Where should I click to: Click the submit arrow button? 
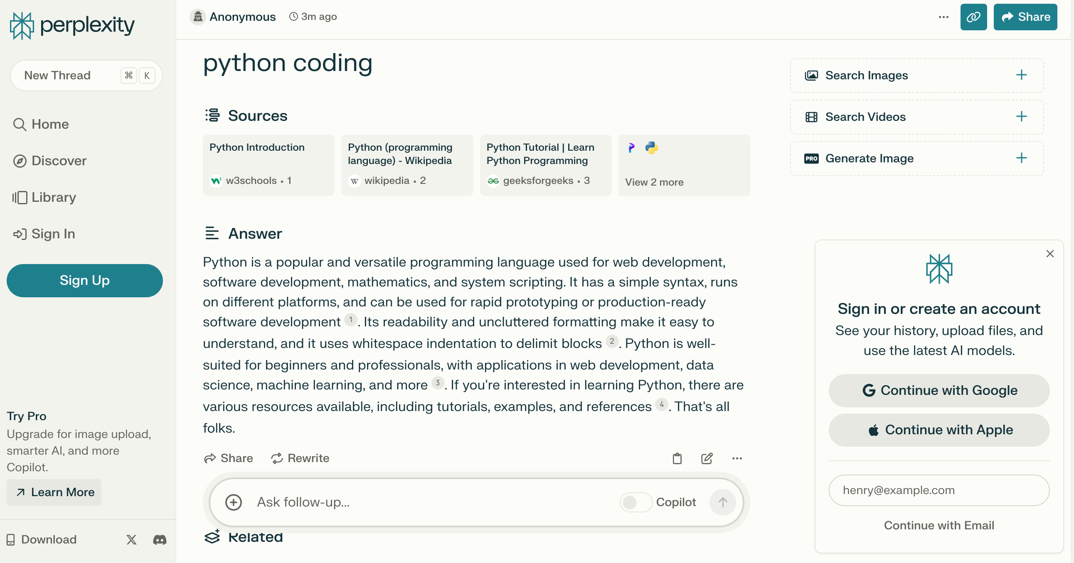(722, 502)
